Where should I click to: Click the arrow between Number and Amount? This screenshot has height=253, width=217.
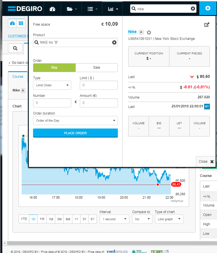75,102
